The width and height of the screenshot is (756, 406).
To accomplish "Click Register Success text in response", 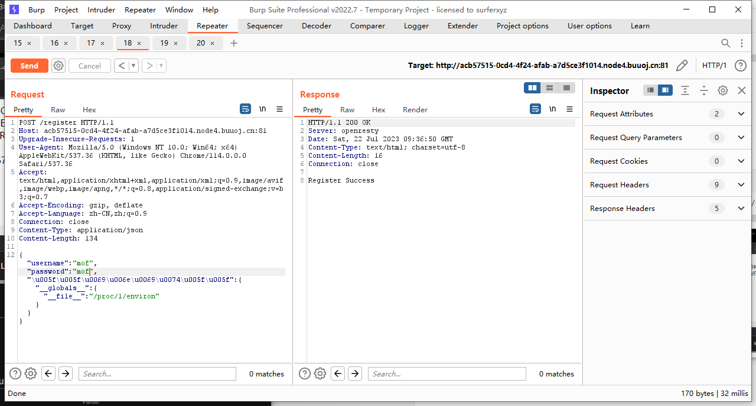I will 341,180.
